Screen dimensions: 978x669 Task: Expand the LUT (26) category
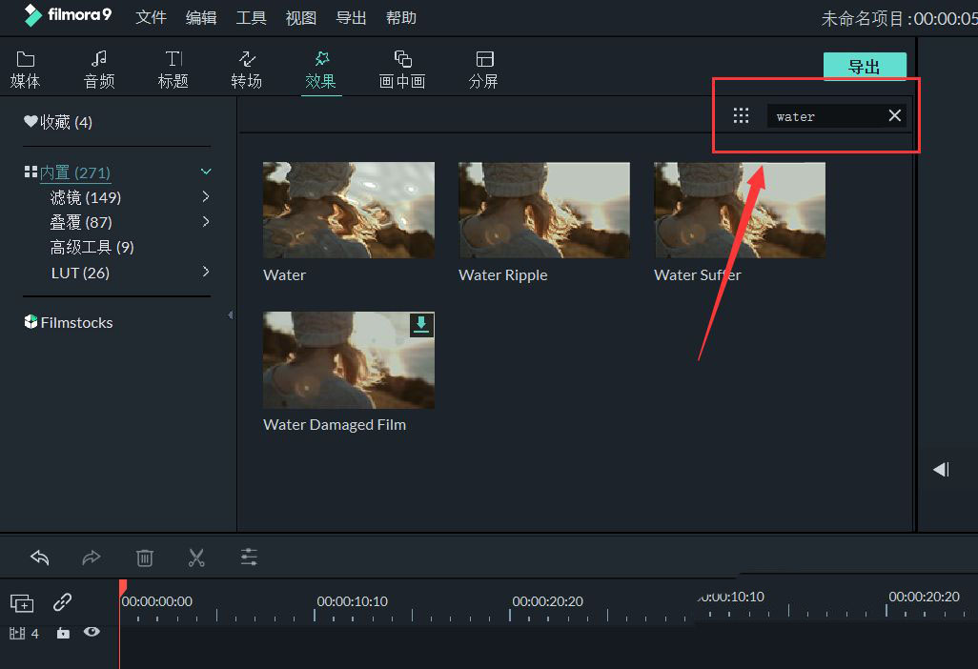tap(206, 273)
